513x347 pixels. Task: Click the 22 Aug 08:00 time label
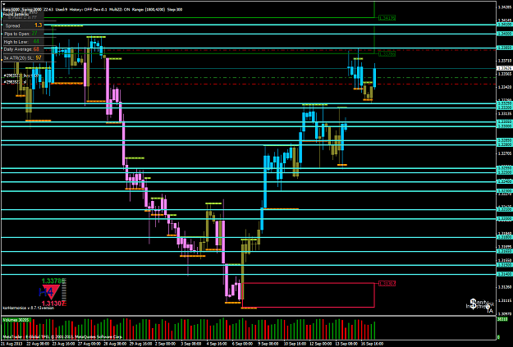[x=37, y=344]
